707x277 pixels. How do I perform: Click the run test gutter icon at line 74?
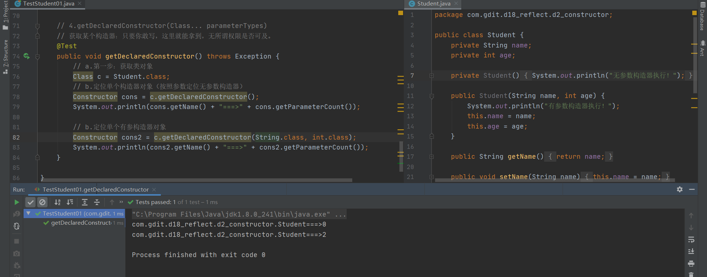click(x=26, y=56)
